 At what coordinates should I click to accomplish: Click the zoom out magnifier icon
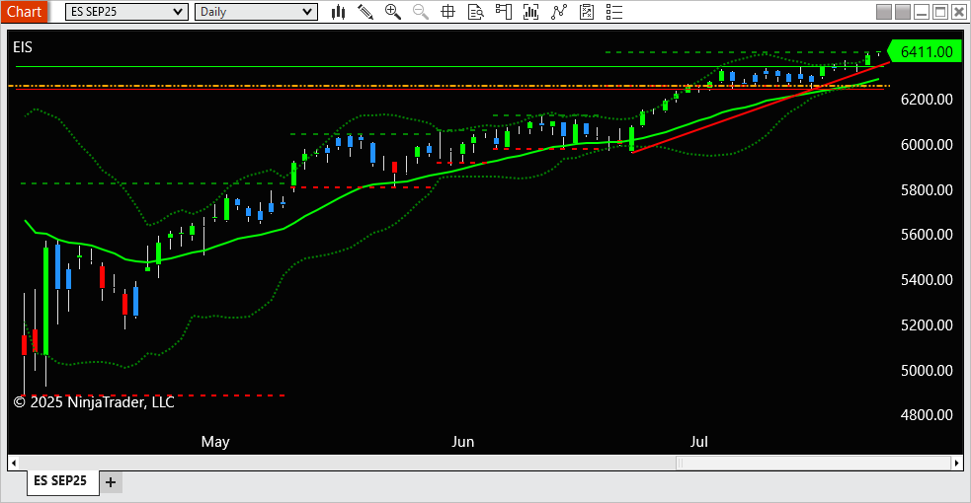(x=421, y=12)
